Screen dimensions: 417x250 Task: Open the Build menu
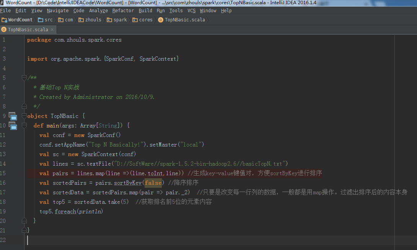tap(145, 11)
